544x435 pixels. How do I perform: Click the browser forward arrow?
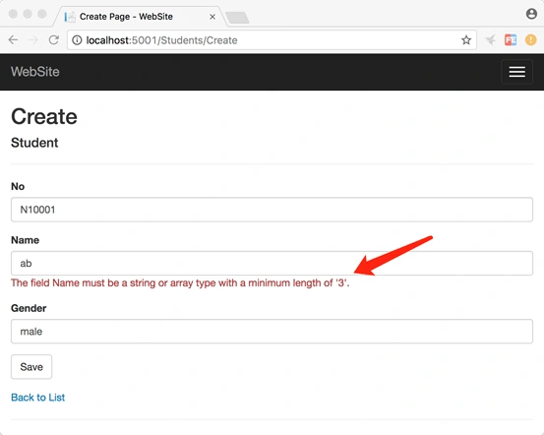[33, 40]
